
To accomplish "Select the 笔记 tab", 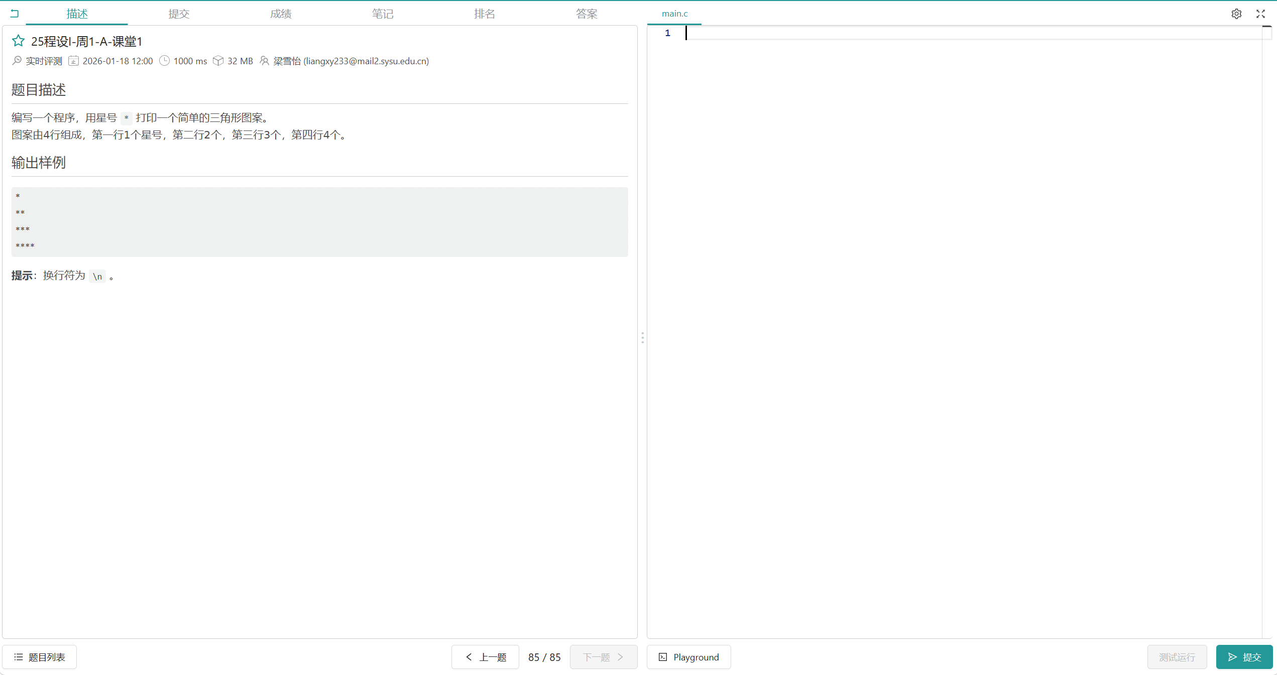I will (383, 14).
